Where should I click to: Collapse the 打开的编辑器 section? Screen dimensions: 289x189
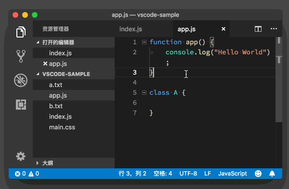[38, 42]
